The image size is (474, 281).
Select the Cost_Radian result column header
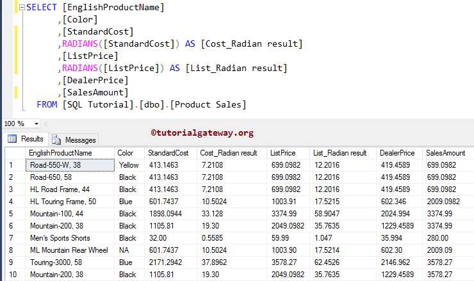coord(228,153)
